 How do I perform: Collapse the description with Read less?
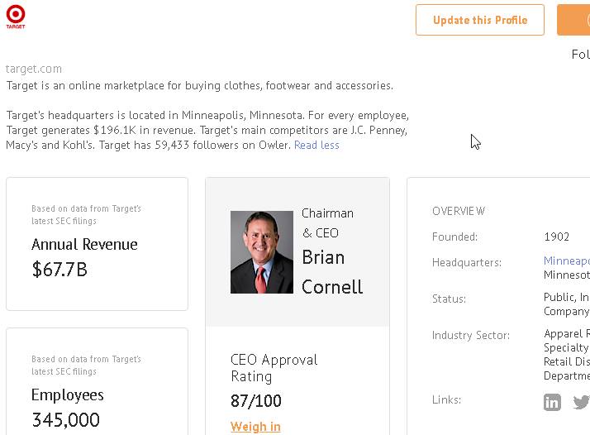(316, 145)
